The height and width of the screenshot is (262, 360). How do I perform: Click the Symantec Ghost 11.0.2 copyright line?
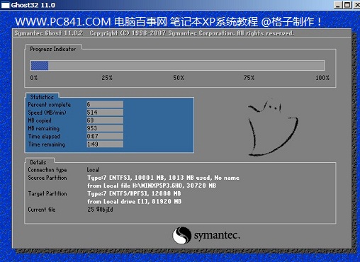(x=154, y=33)
